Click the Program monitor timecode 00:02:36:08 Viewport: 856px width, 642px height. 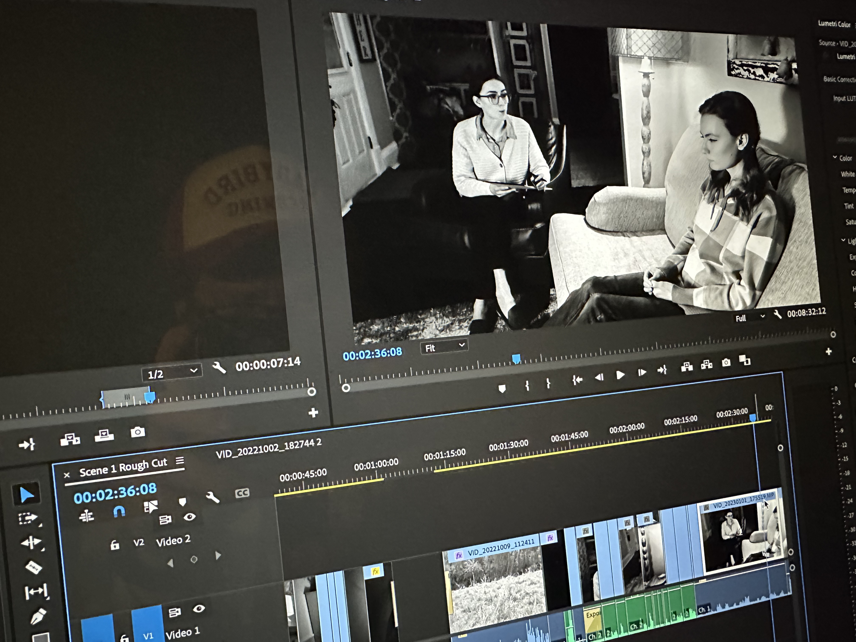[372, 354]
